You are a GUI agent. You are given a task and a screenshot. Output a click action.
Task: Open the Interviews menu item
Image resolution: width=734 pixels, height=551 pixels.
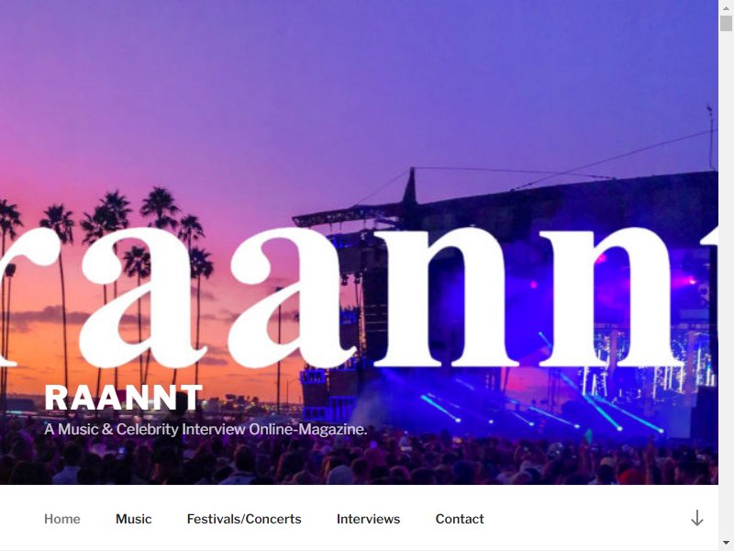click(369, 519)
